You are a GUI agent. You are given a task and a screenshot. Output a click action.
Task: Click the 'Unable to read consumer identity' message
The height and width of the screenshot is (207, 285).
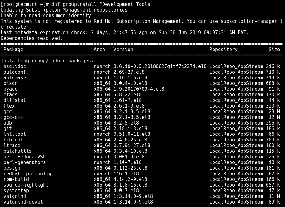(x=46, y=16)
